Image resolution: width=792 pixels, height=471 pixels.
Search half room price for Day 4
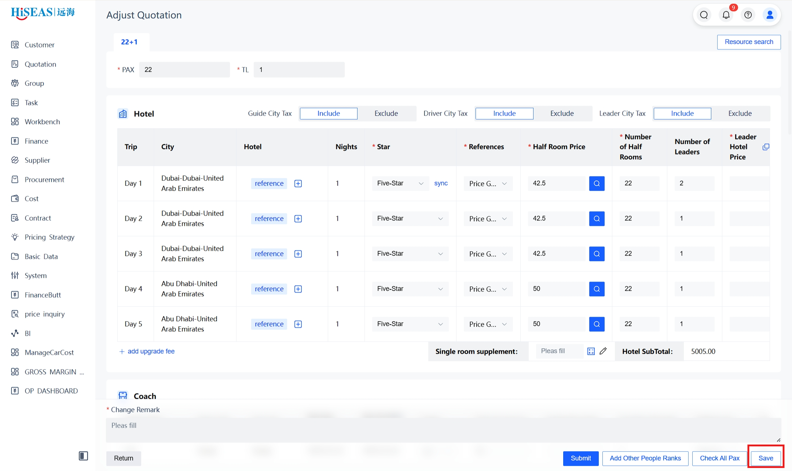pos(597,289)
